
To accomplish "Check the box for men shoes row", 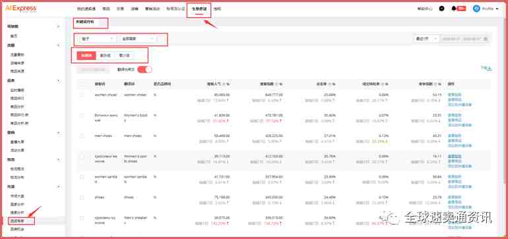I will click(82, 136).
